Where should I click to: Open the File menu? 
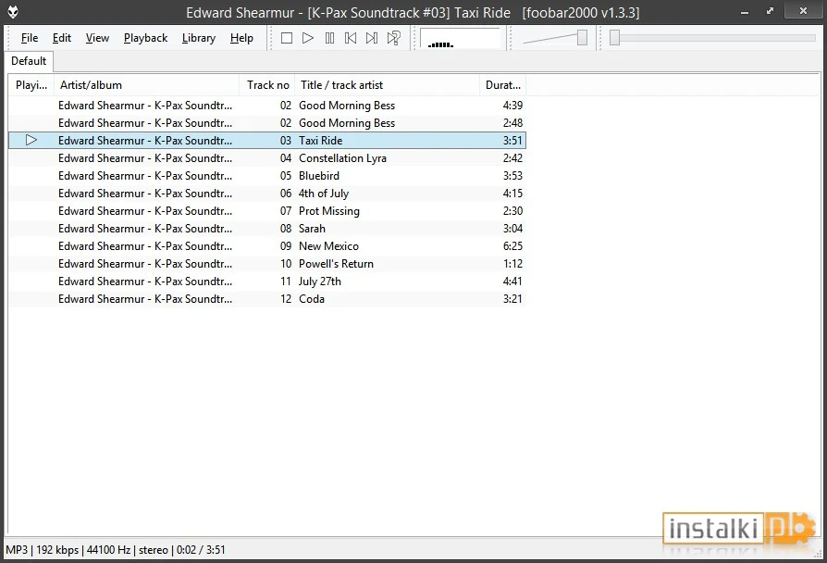[x=29, y=38]
